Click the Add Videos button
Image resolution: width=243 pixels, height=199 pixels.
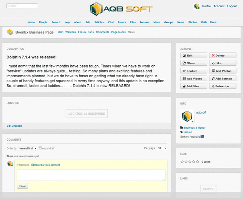(x=194, y=79)
